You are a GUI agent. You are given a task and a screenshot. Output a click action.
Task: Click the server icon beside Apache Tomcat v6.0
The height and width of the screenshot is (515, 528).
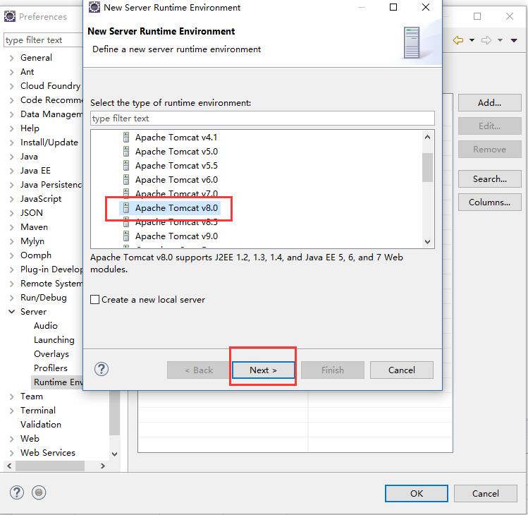click(126, 180)
